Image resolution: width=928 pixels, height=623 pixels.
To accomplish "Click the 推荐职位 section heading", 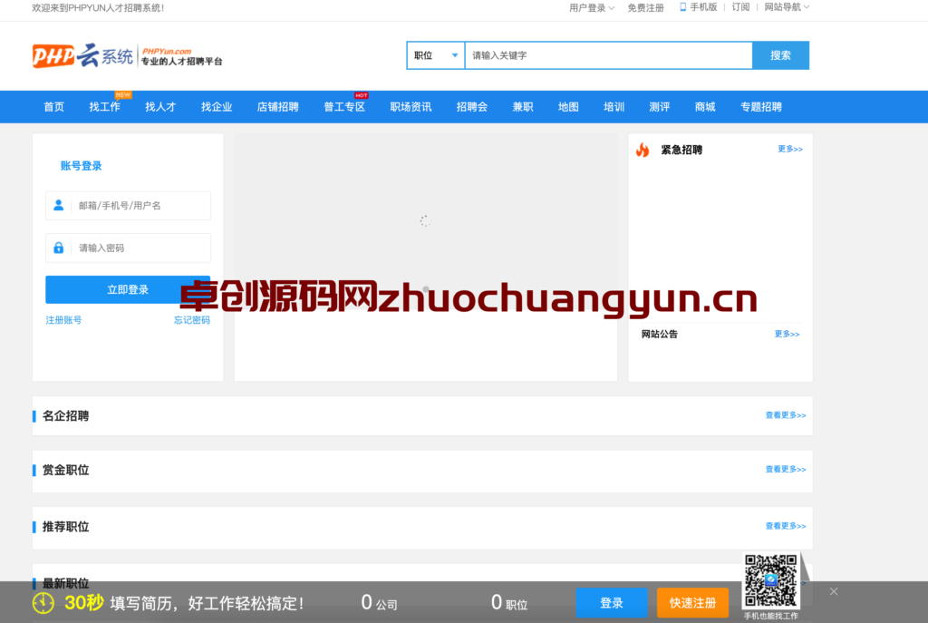I will [x=65, y=527].
